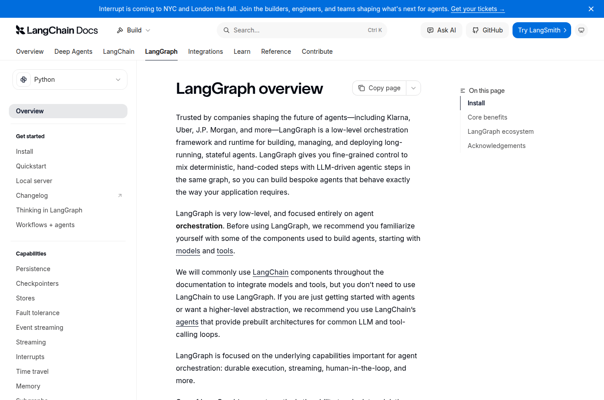Click the GitHub octocat icon

tap(476, 30)
